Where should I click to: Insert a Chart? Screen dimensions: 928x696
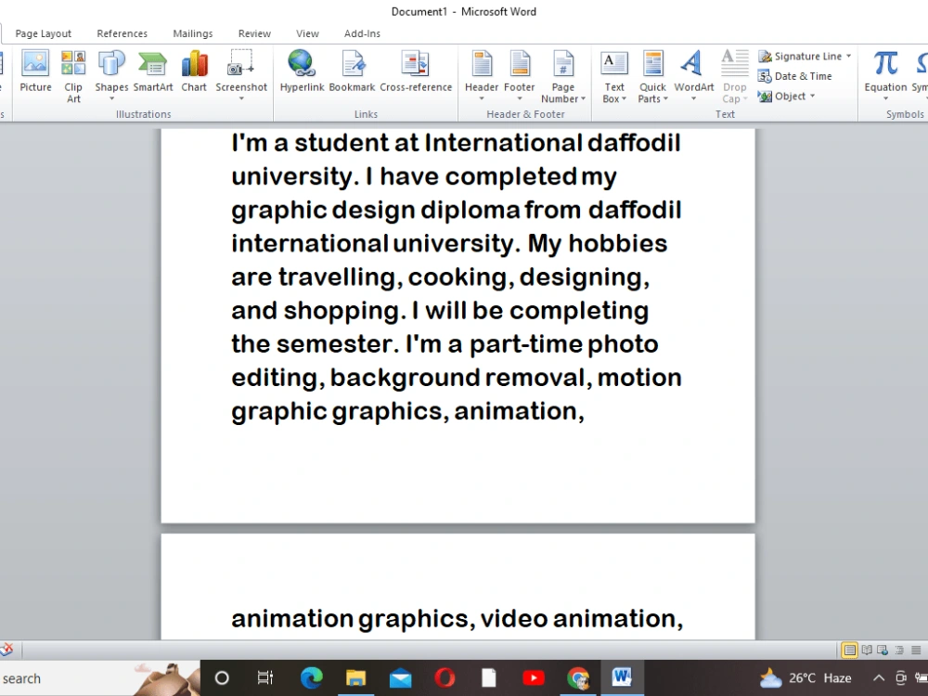(x=194, y=71)
